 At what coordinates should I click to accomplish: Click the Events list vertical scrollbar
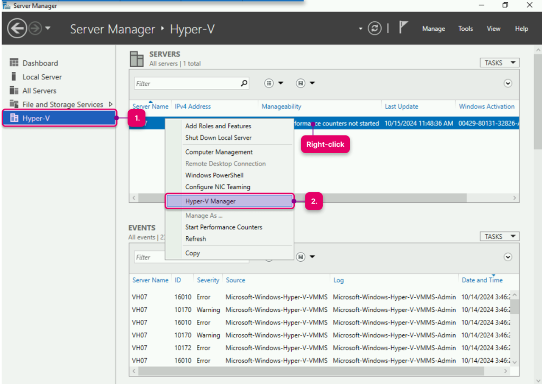pyautogui.click(x=514, y=328)
